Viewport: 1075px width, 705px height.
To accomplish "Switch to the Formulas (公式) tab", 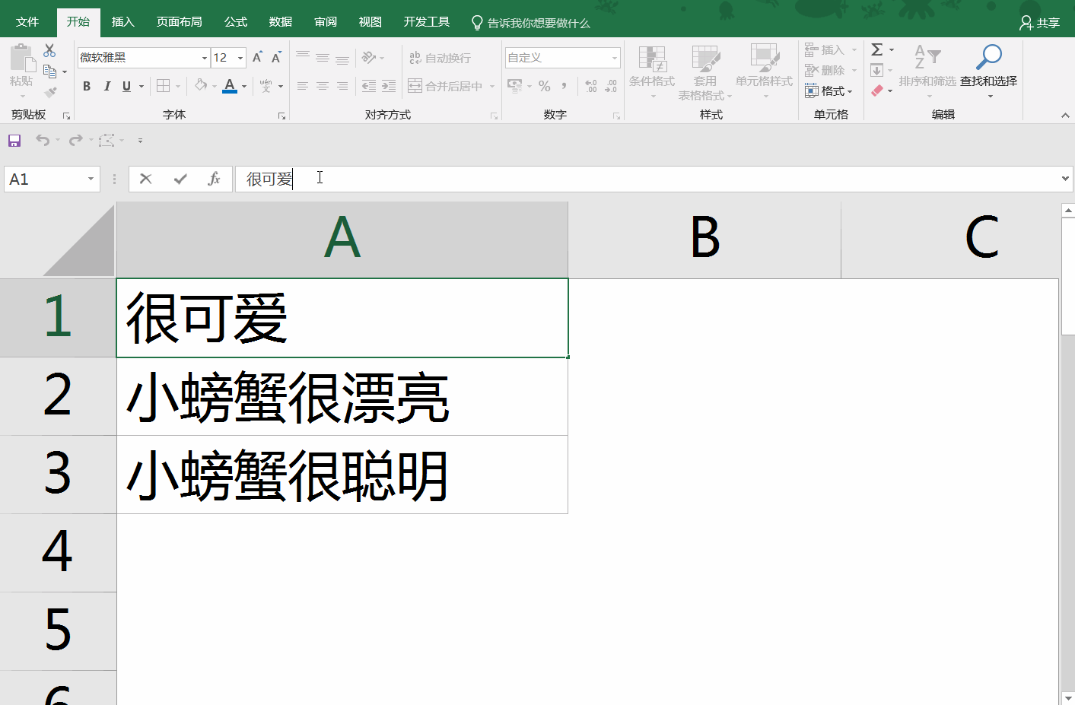I will [236, 22].
